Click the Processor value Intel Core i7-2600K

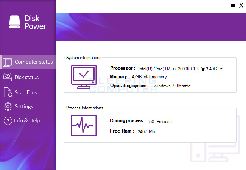click(x=180, y=69)
